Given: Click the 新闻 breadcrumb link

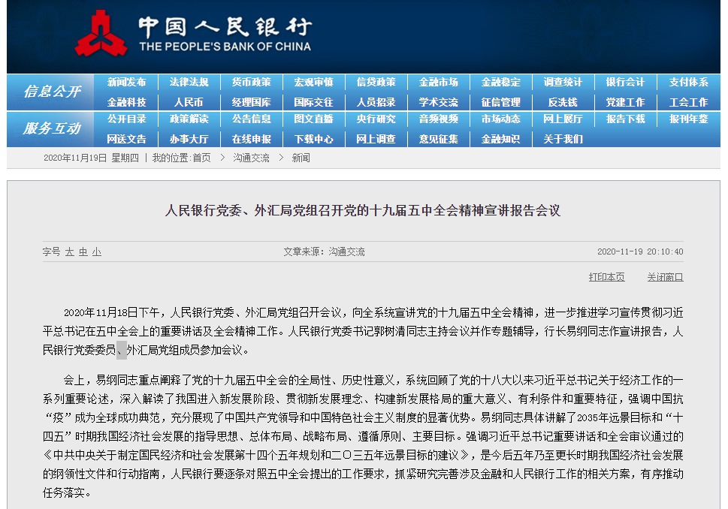Looking at the screenshot, I should pyautogui.click(x=301, y=158).
